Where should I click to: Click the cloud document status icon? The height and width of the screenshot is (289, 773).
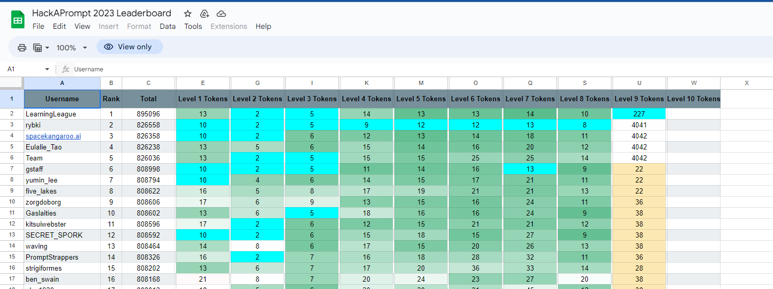point(221,14)
